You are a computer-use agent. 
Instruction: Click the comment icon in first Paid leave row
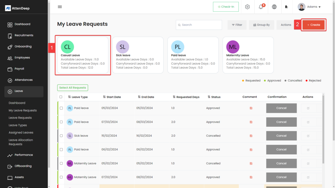tap(251, 108)
